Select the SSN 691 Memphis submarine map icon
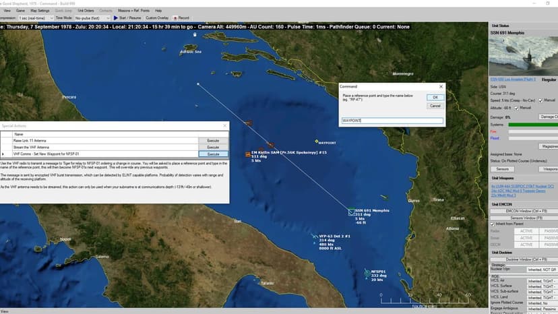Screen dimensions: 558x314 (351, 212)
